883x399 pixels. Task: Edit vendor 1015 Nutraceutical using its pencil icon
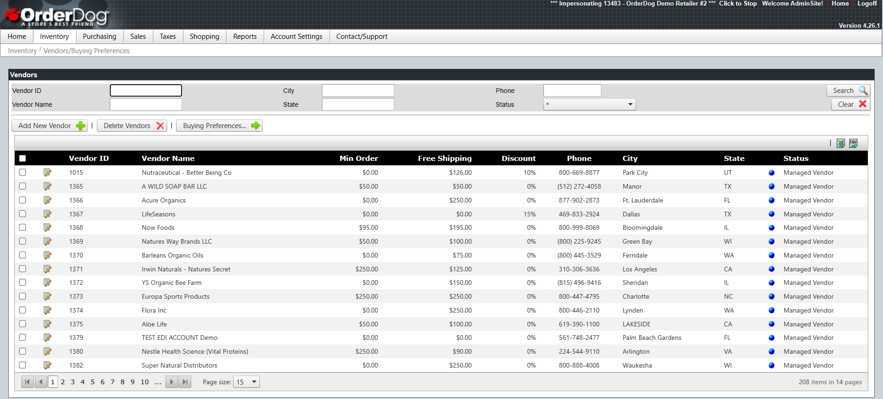47,172
